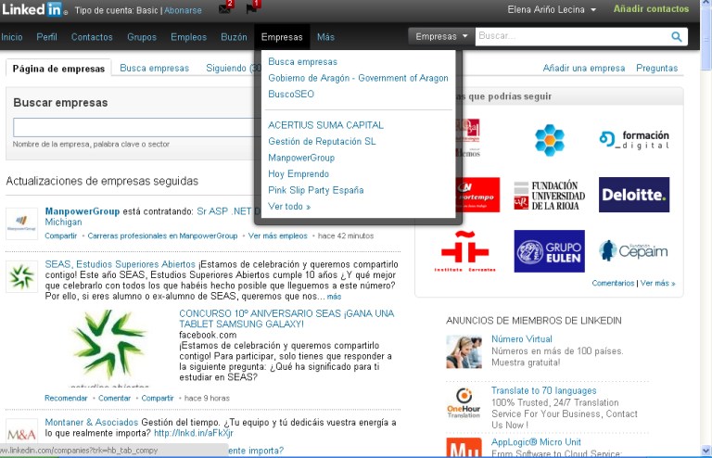Click the Montaner & Asociados M&A logo
The height and width of the screenshot is (458, 712).
click(21, 434)
